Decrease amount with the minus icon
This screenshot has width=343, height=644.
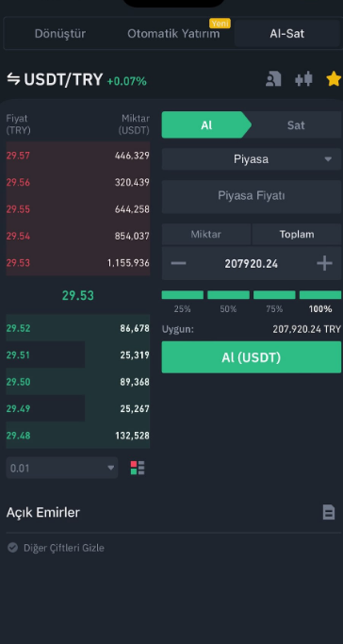coord(178,263)
